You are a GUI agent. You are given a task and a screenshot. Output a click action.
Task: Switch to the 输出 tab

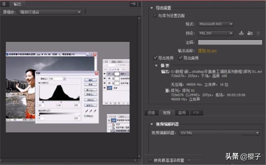click(x=17, y=4)
